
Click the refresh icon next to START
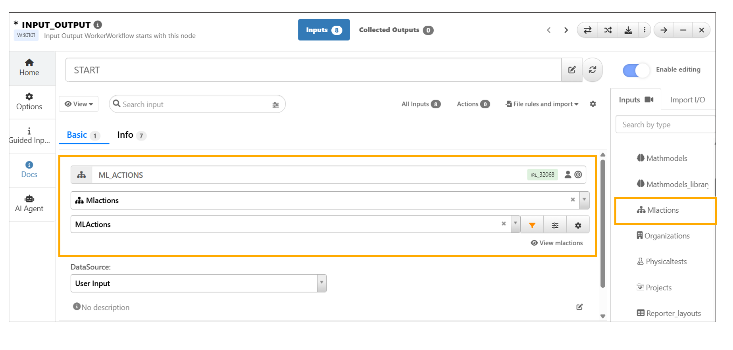pyautogui.click(x=592, y=70)
